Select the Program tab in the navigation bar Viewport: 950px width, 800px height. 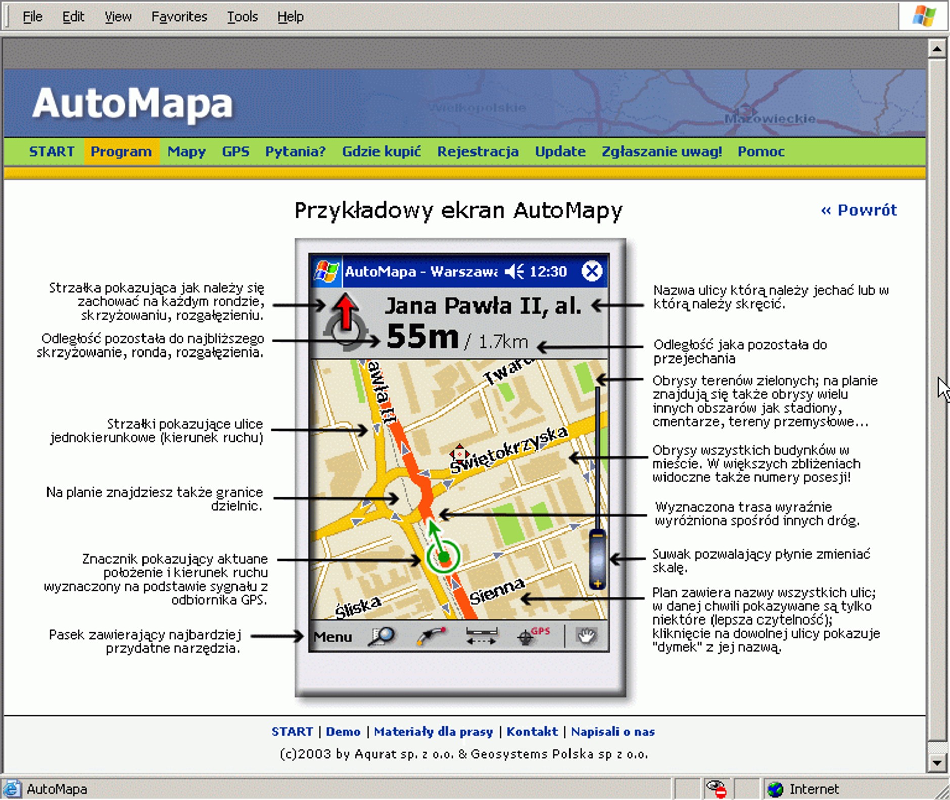pos(121,151)
